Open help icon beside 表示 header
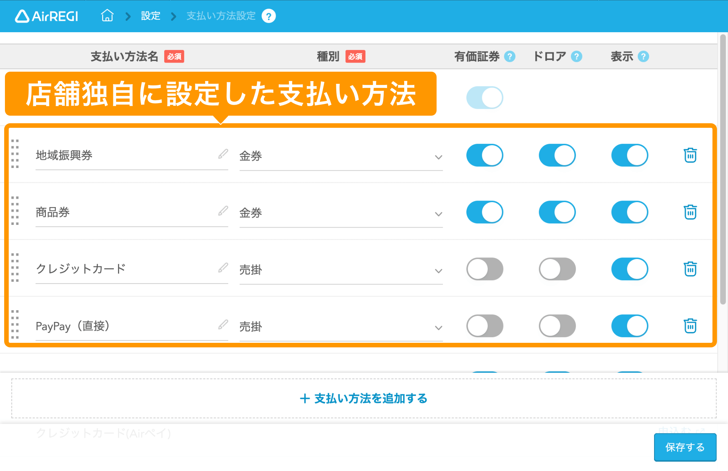Screen dimensions: 728x471 tap(643, 57)
